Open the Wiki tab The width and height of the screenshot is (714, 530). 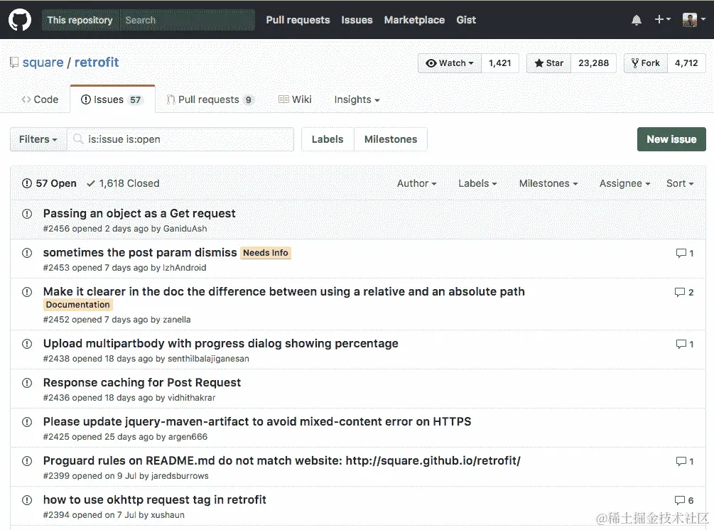click(295, 99)
